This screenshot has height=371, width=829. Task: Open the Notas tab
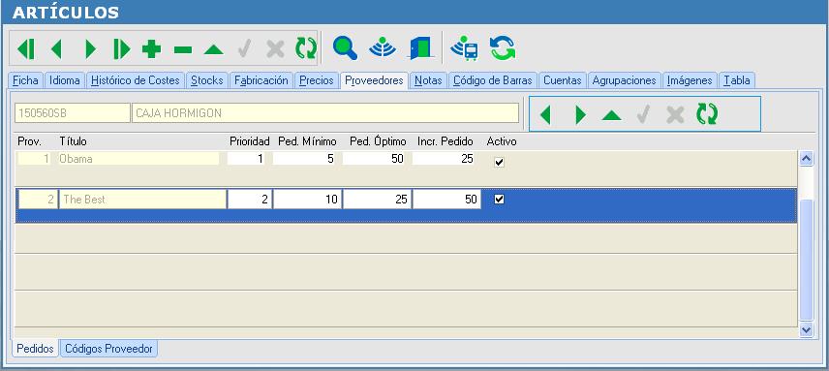pos(428,80)
